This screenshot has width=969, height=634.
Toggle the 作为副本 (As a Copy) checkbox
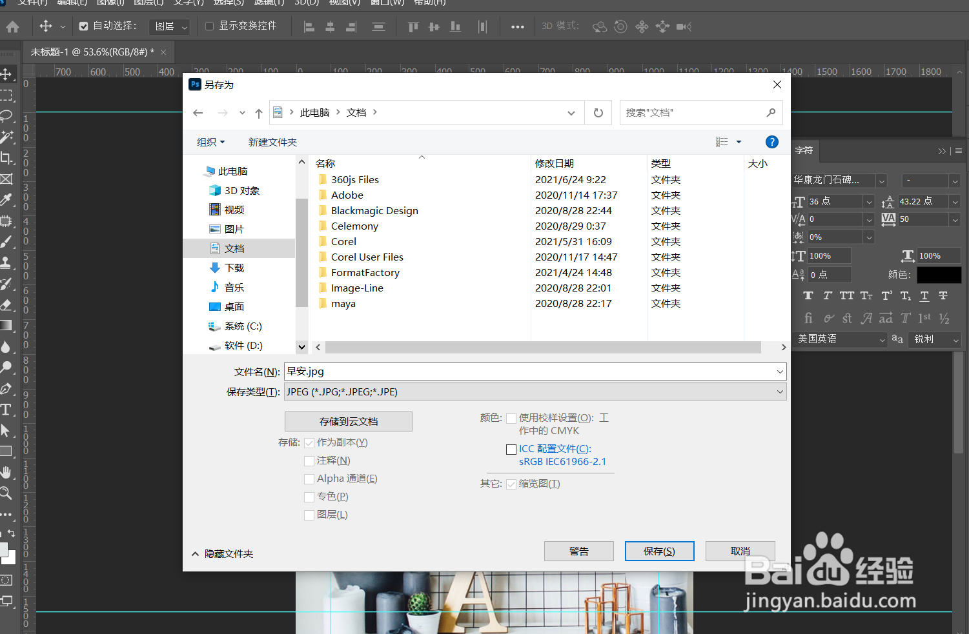(x=309, y=442)
